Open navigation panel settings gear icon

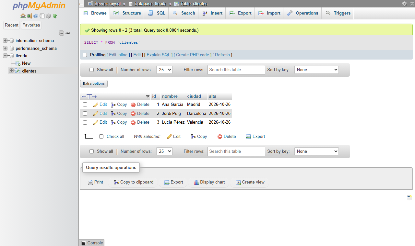click(49, 16)
